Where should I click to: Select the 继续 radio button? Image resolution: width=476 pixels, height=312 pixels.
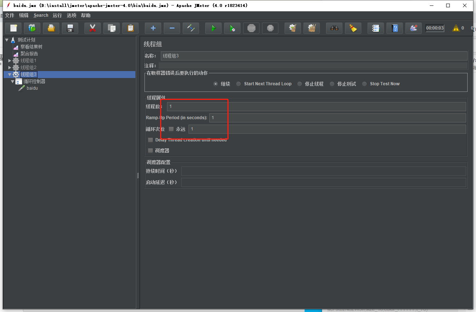(216, 84)
